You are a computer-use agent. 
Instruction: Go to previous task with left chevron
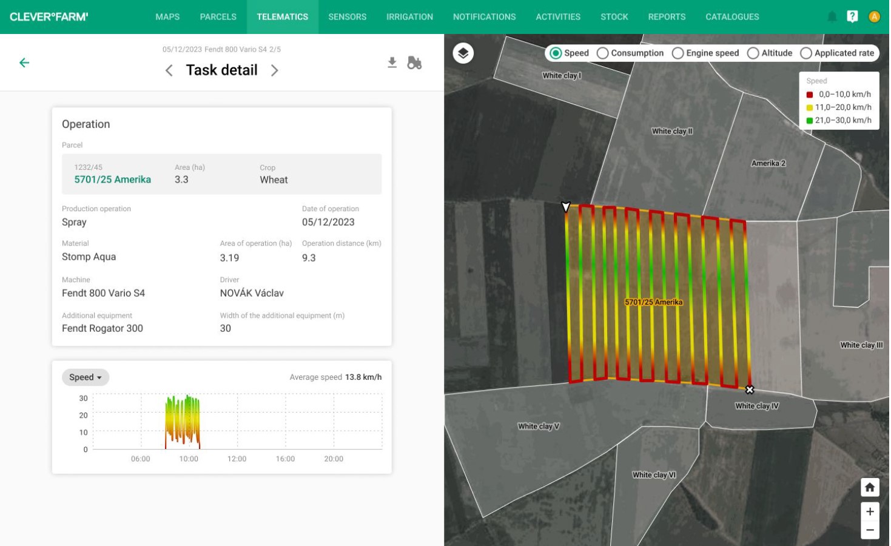click(x=169, y=70)
